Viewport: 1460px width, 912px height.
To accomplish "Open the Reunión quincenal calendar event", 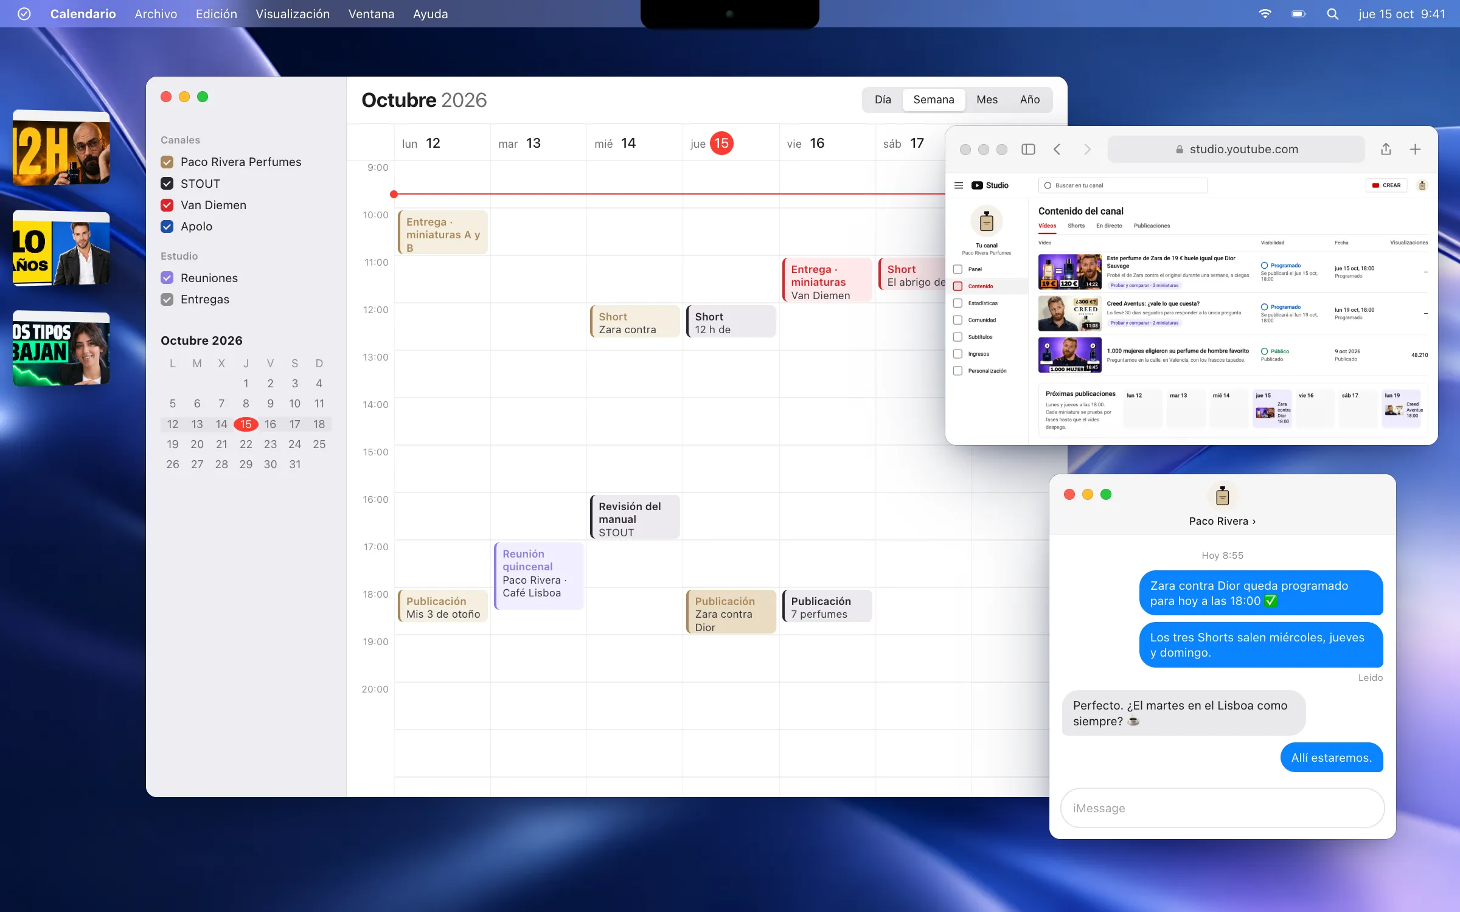I will click(539, 575).
